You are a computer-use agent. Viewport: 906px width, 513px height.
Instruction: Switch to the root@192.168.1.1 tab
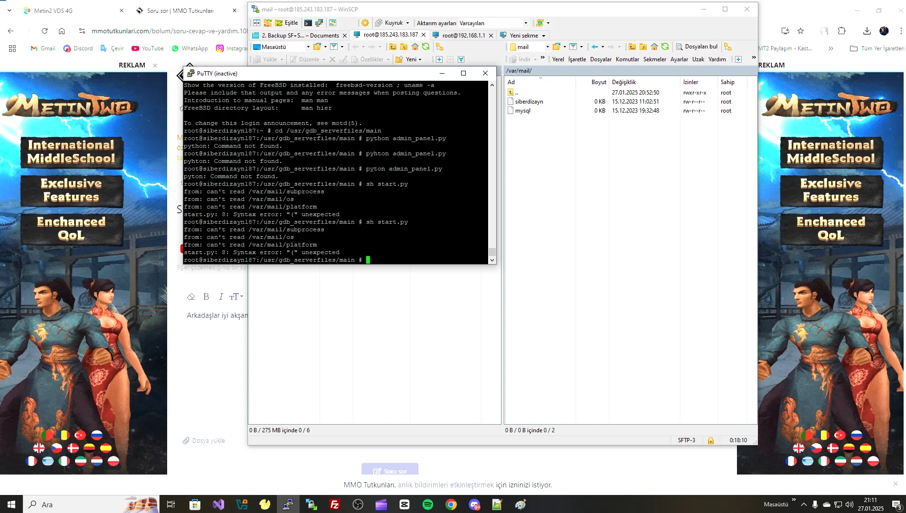463,35
